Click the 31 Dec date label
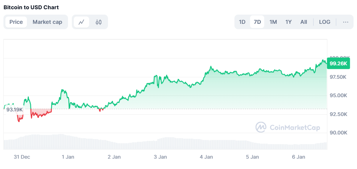357x169 pixels. click(x=22, y=157)
